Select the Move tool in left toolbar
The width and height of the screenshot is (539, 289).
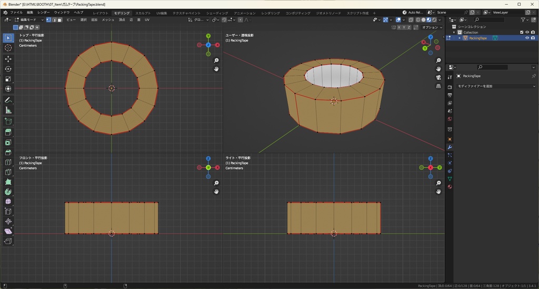pos(8,59)
